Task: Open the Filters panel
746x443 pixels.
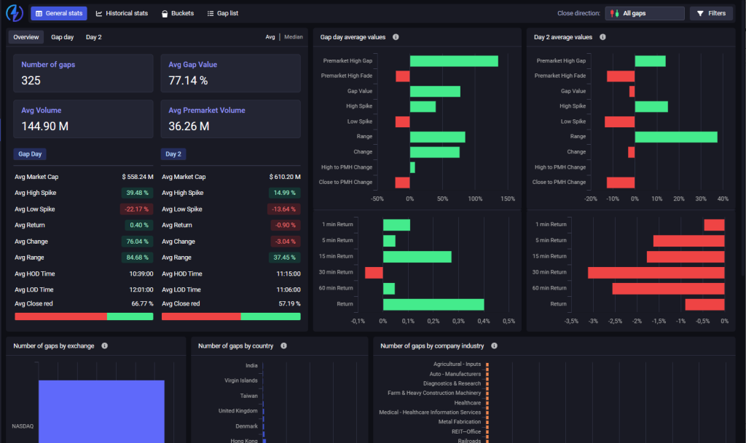Action: click(x=711, y=13)
